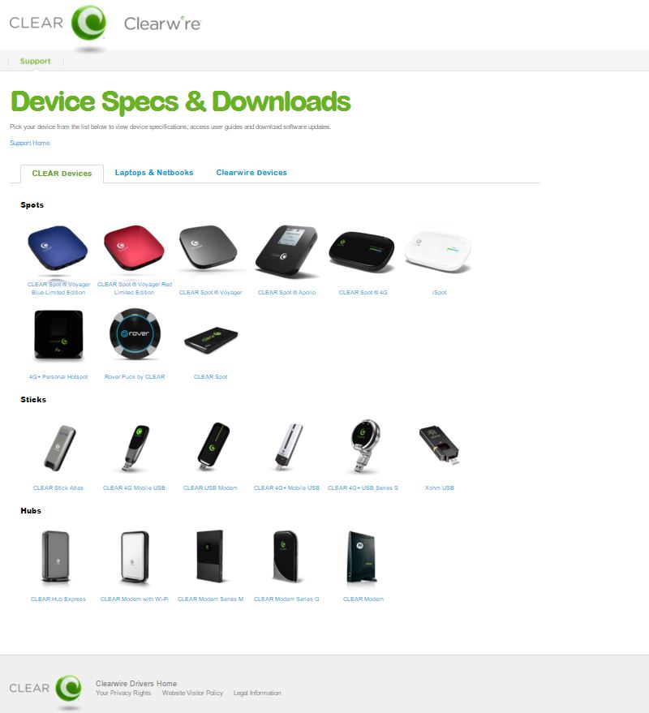Open the Support menu item

(36, 61)
